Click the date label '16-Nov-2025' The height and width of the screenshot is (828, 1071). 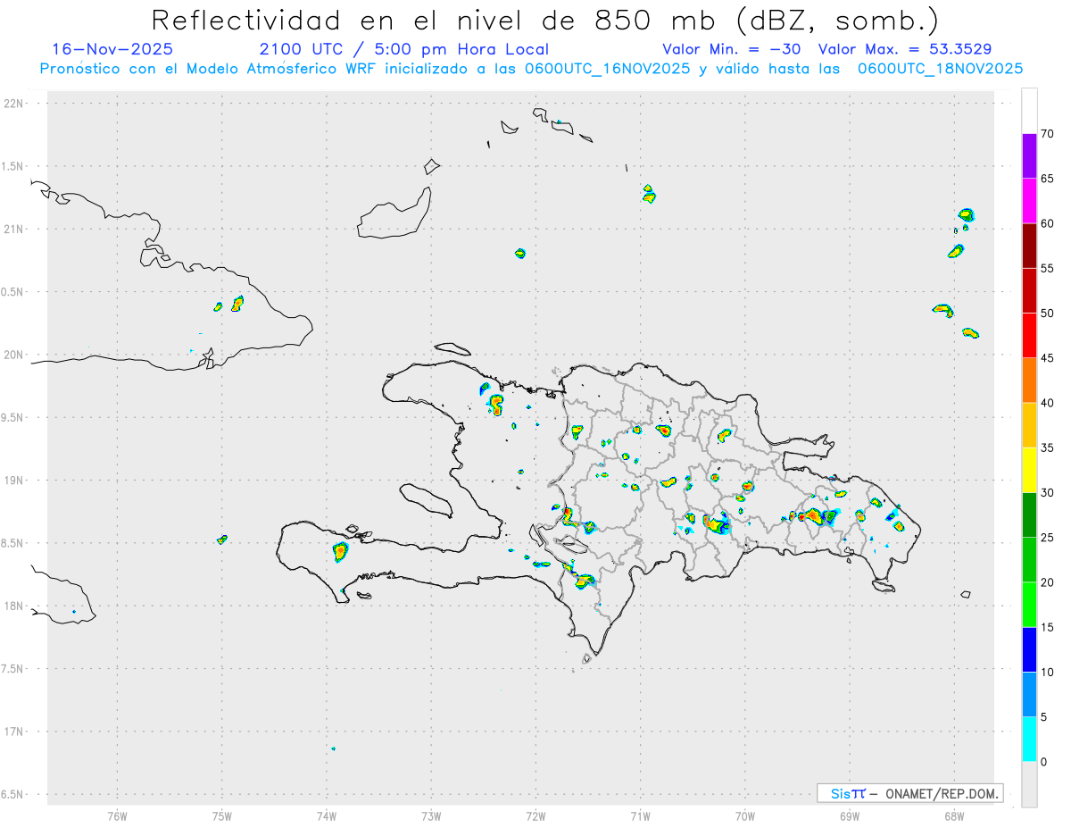pos(112,49)
